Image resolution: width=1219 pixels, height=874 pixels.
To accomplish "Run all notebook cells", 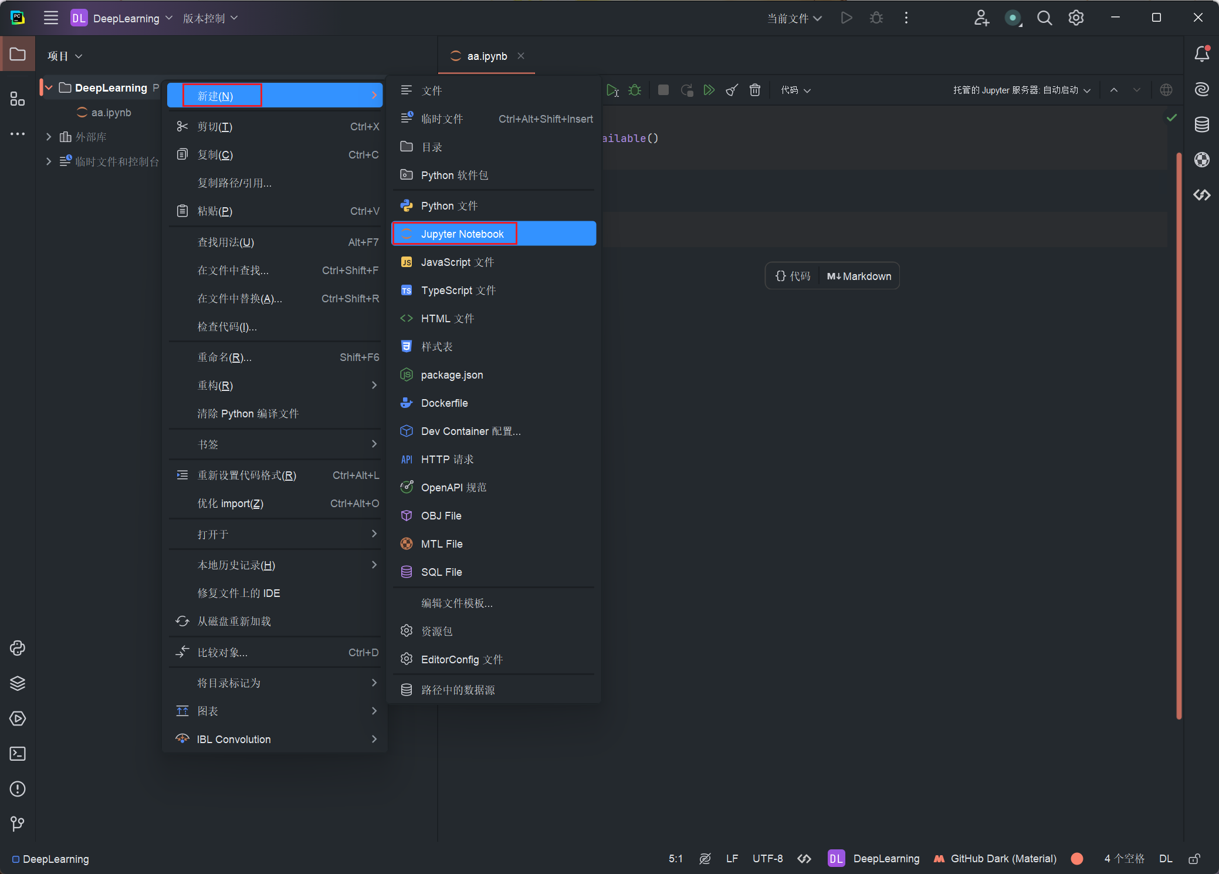I will coord(709,90).
